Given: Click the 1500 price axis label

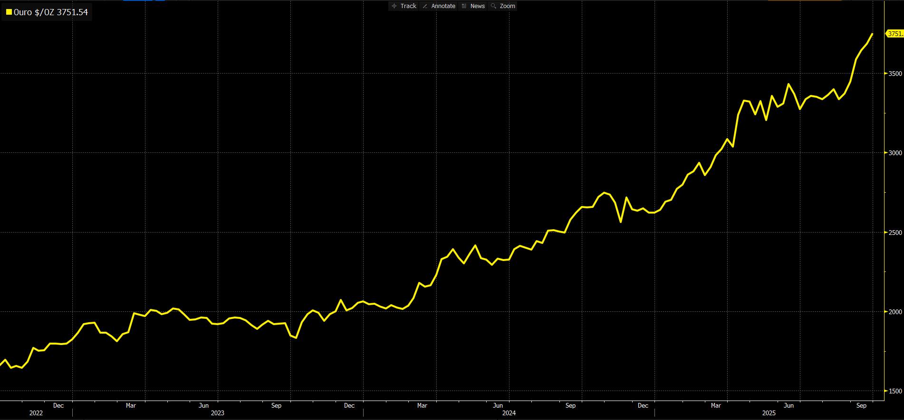Looking at the screenshot, I should [895, 391].
